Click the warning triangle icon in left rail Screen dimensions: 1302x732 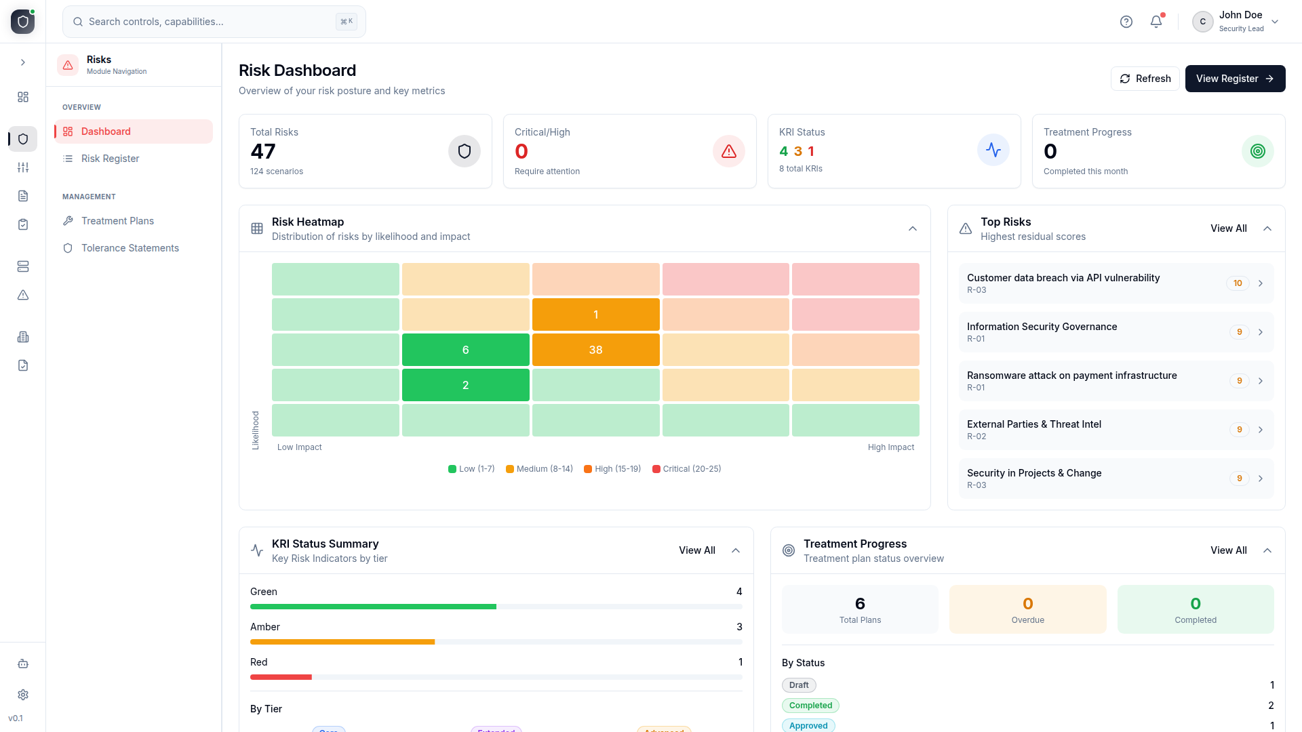(x=23, y=295)
